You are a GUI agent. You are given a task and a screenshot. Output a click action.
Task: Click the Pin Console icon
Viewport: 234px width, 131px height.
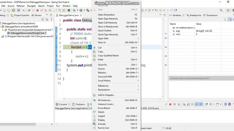(x=206, y=104)
